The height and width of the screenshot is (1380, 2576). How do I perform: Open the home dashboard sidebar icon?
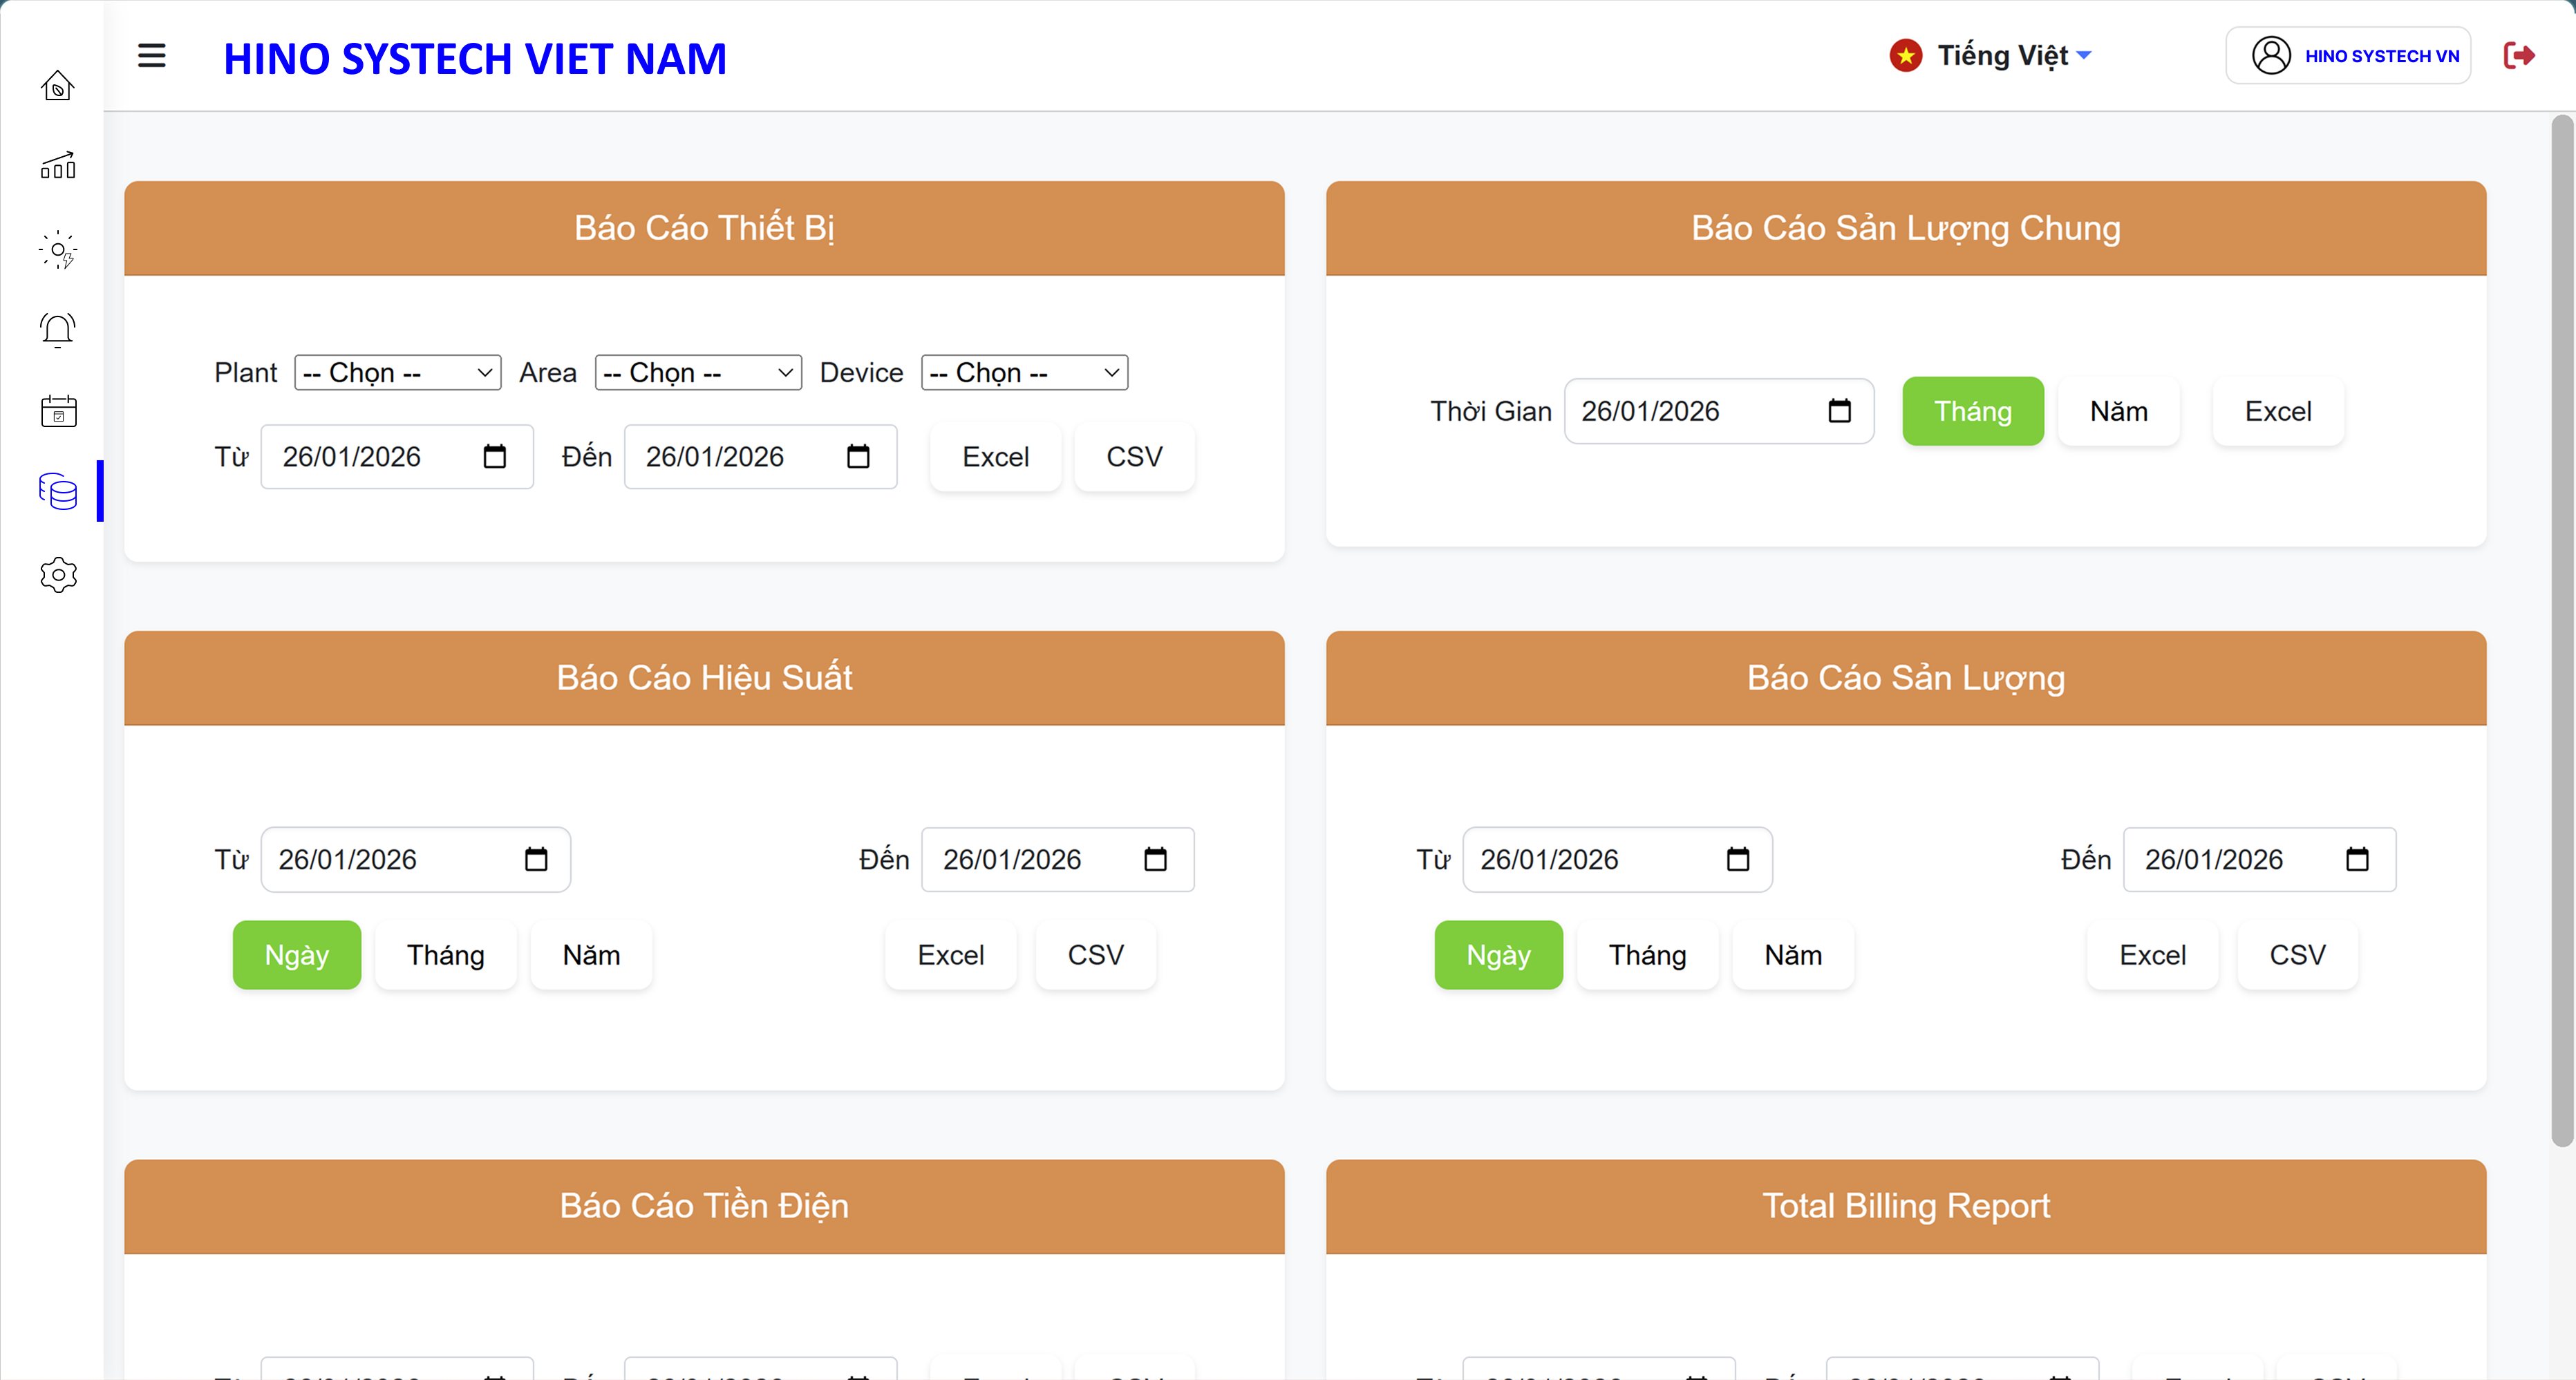[x=58, y=86]
